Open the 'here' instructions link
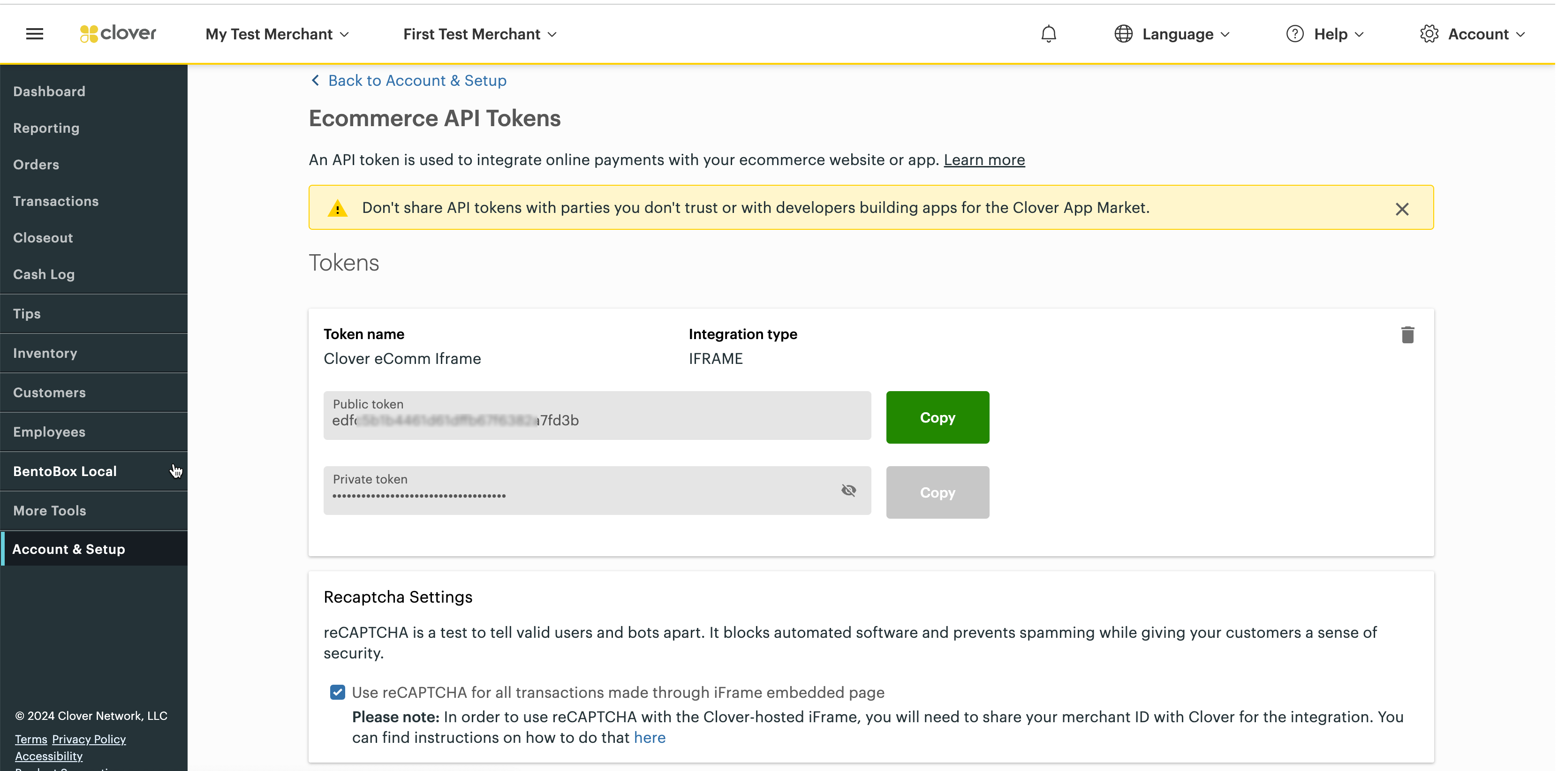Viewport: 1558px width, 771px height. [x=649, y=738]
